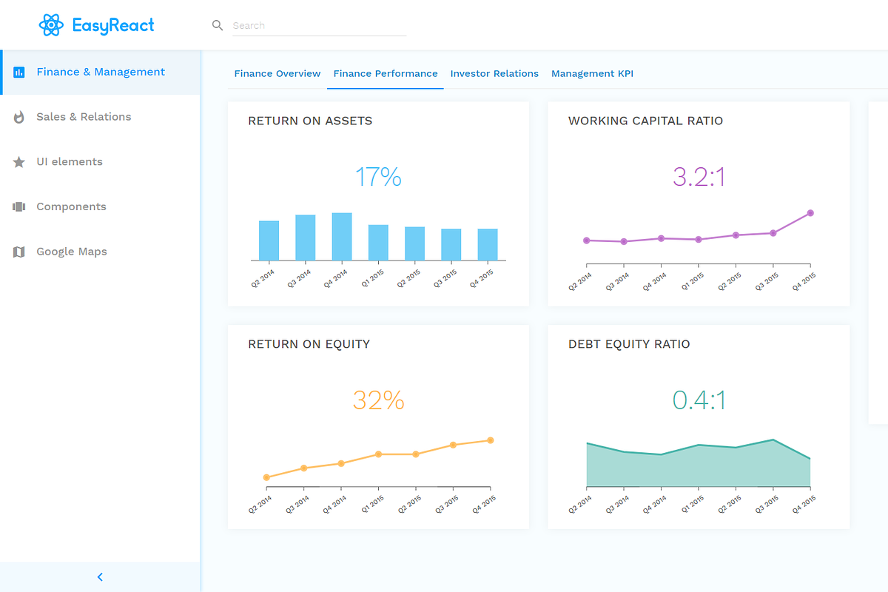Open Sales & Relations sidebar menu item

click(84, 117)
